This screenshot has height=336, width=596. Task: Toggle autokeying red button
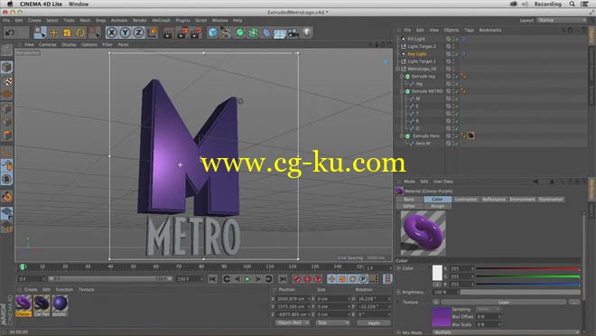[x=307, y=279]
